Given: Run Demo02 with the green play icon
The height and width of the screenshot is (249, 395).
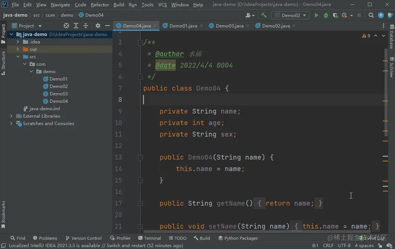Looking at the screenshot, I should (316, 15).
